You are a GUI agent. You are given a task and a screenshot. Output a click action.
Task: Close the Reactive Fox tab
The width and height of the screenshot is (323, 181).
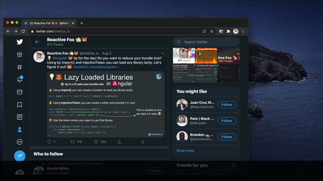[73, 23]
